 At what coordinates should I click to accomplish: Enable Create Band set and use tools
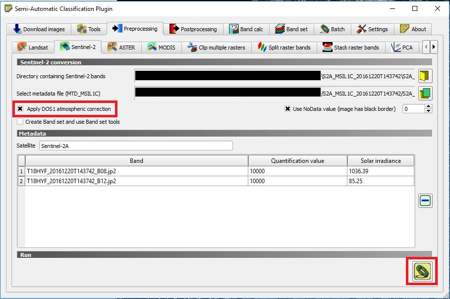coord(20,122)
